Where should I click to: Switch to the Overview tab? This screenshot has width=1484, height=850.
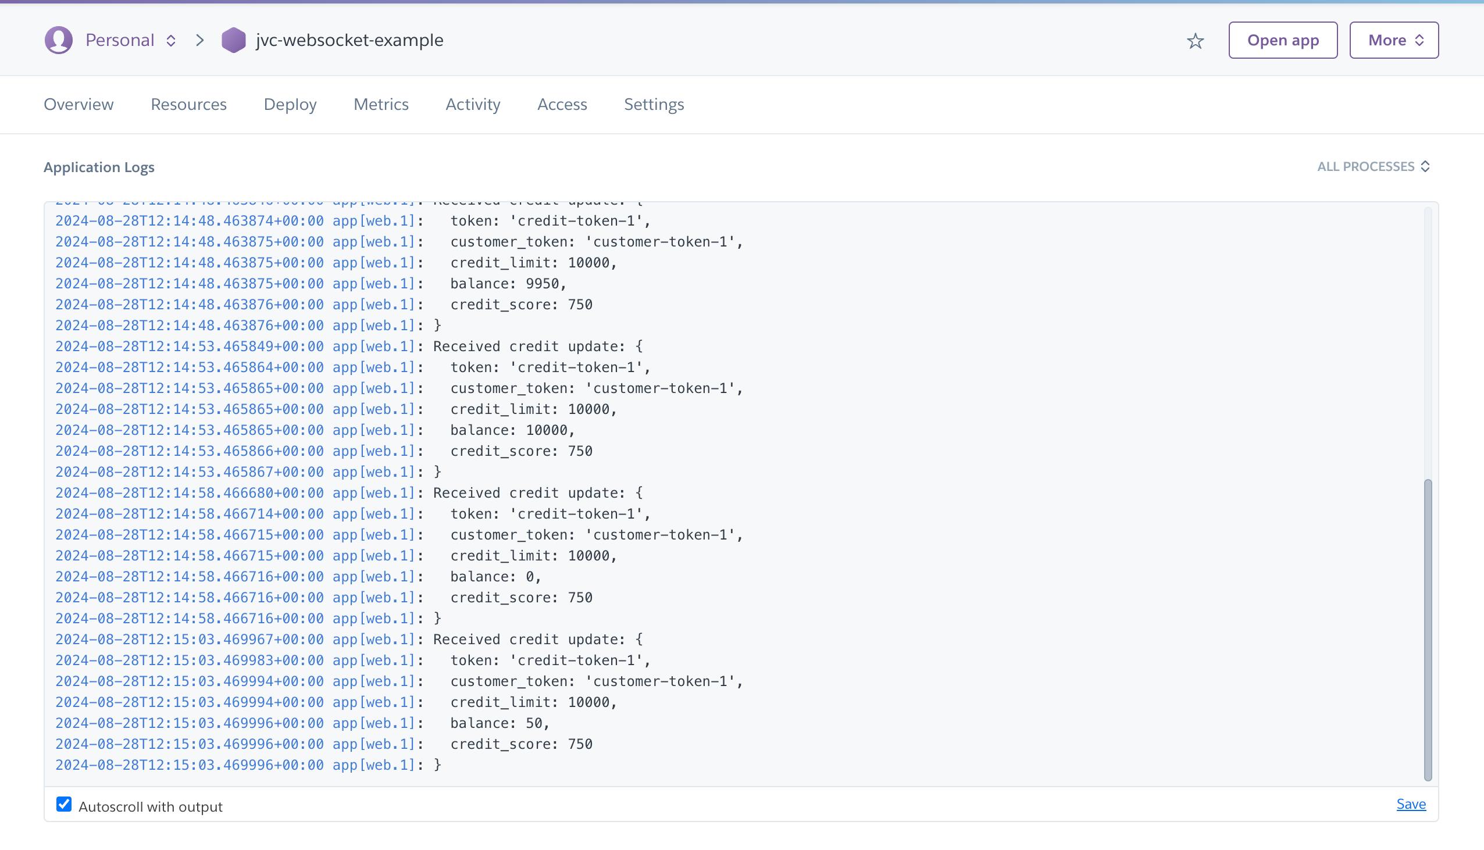tap(79, 105)
